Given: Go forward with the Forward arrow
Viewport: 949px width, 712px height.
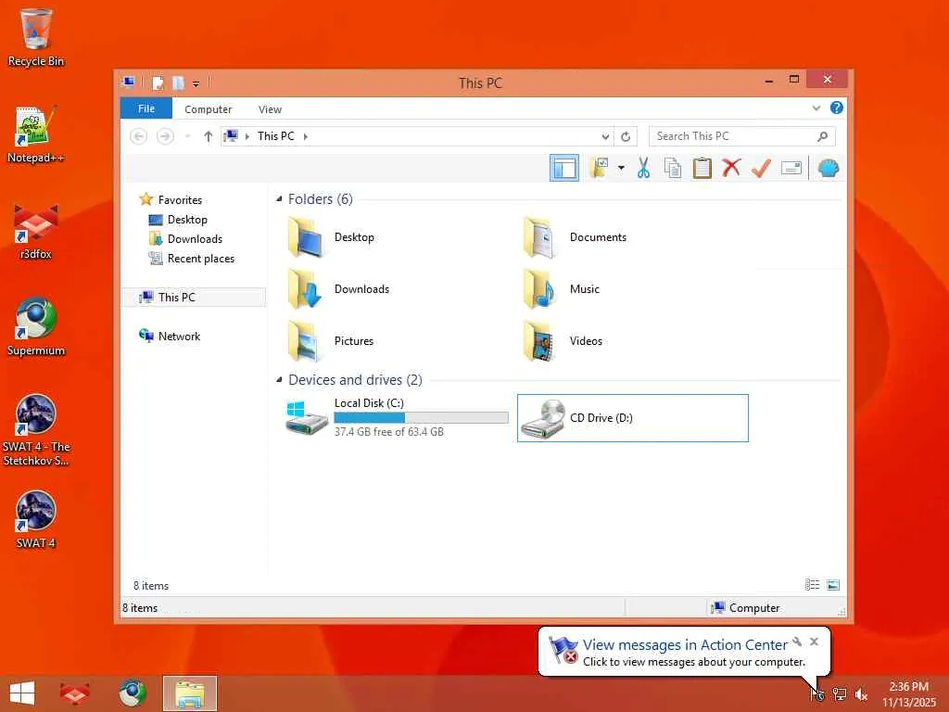Looking at the screenshot, I should 165,136.
